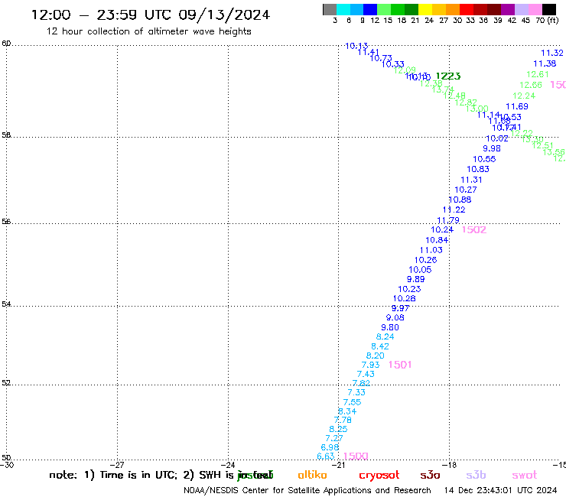Select the purple 42 ft legend swatch
This screenshot has width=566, height=497.
coord(508,9)
